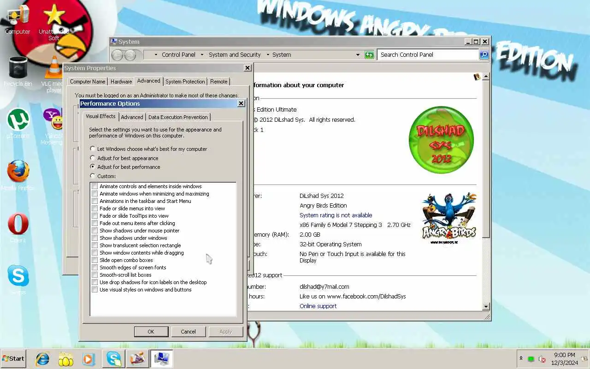Switch to Visual Effects tab
Image resolution: width=590 pixels, height=369 pixels.
100,116
